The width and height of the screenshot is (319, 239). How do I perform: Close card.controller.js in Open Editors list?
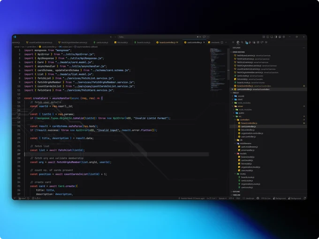point(232,89)
